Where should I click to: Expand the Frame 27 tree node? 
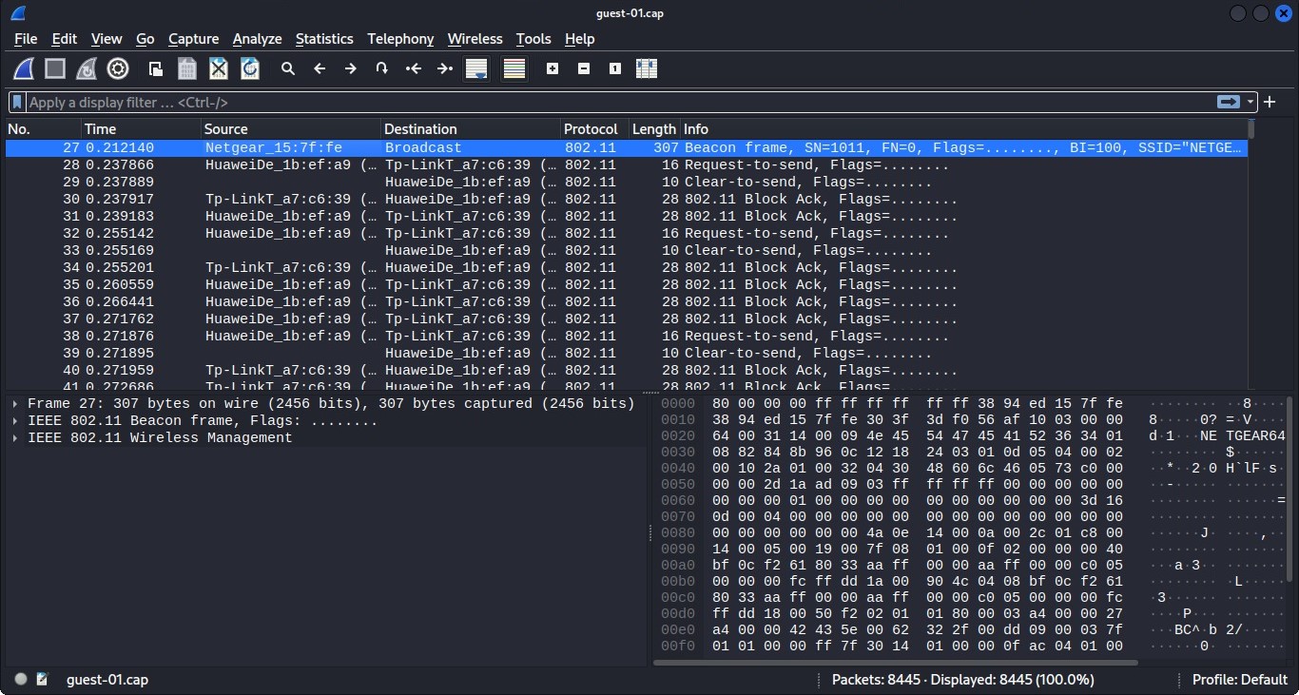tap(16, 404)
